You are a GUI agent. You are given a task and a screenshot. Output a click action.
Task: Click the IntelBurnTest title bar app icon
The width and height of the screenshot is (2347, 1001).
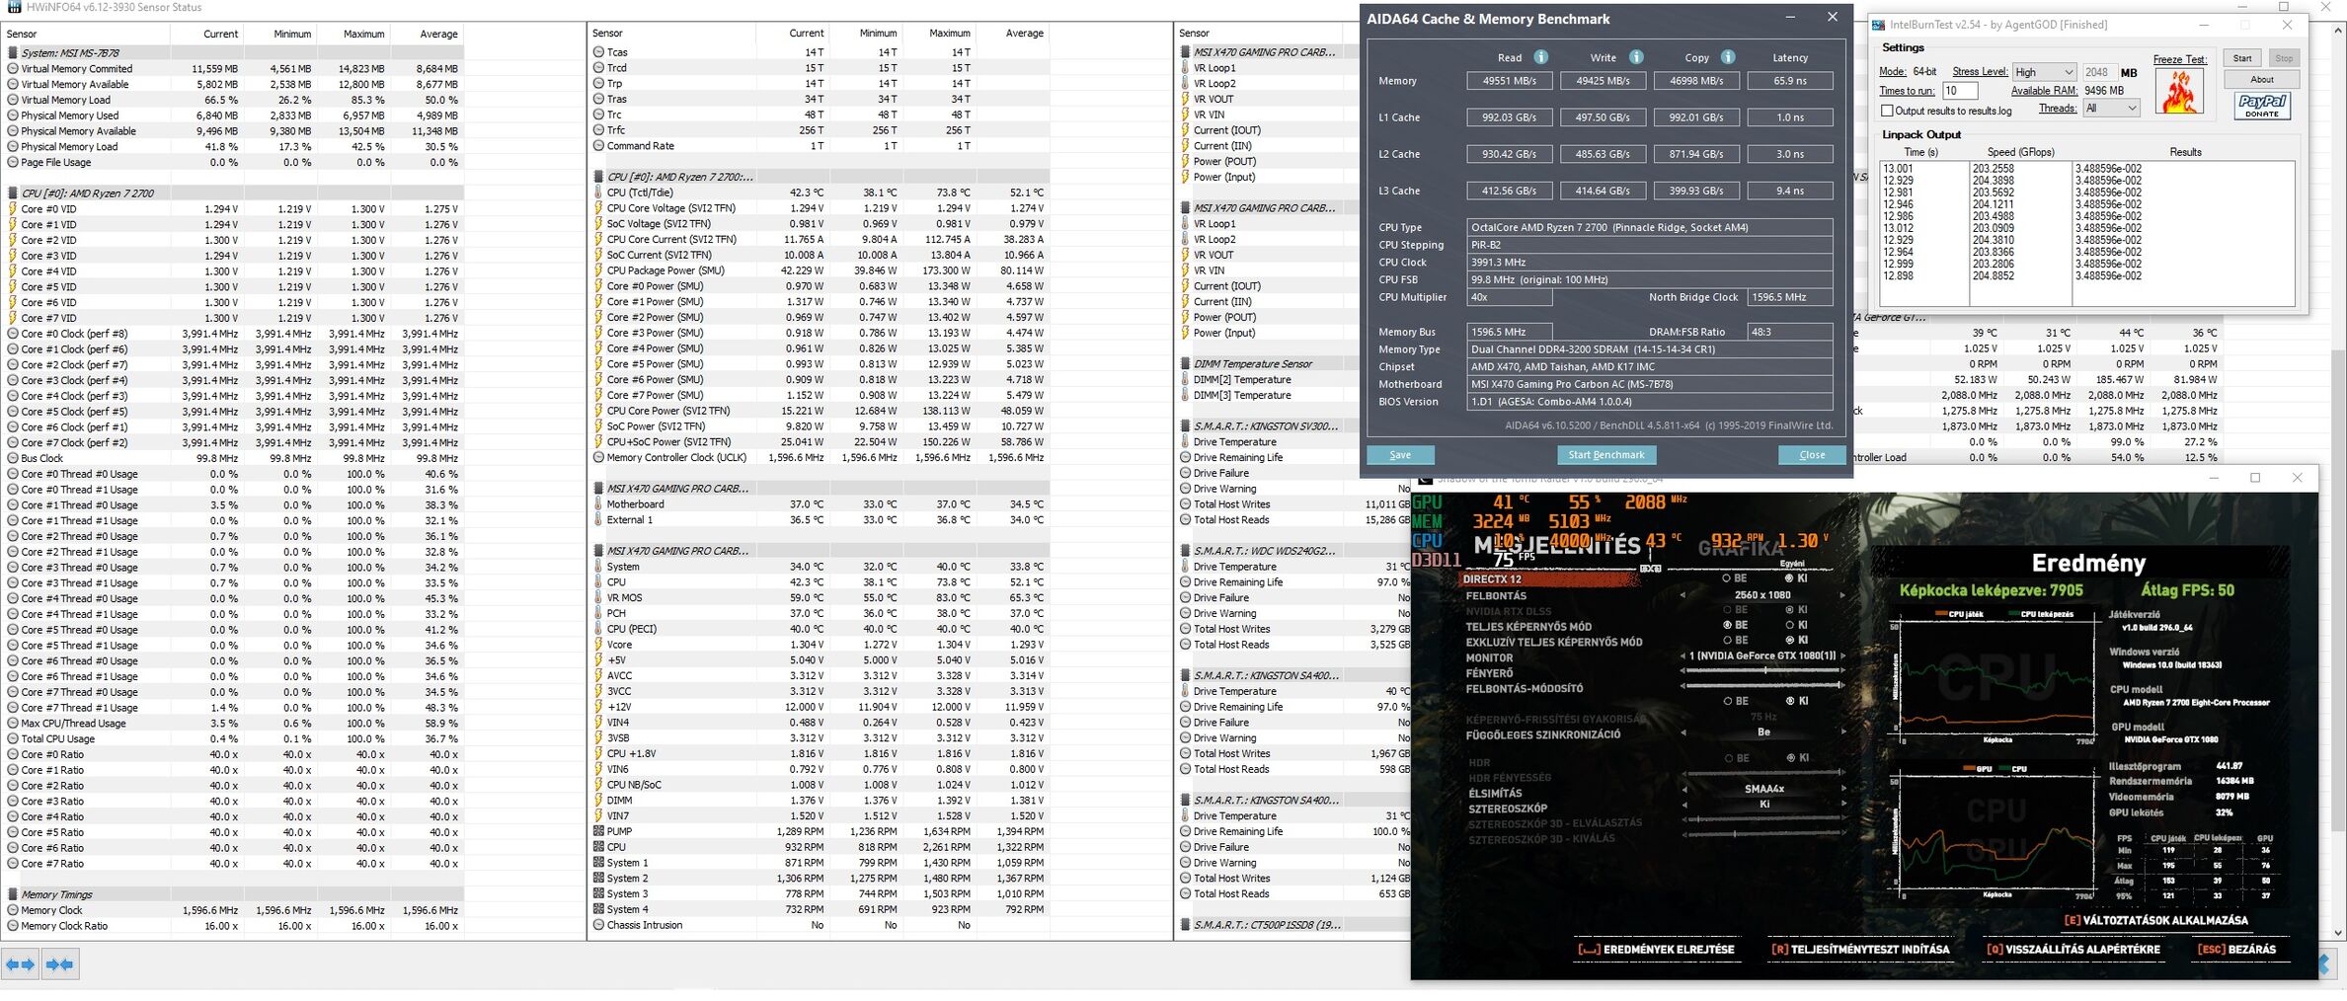coord(1878,25)
